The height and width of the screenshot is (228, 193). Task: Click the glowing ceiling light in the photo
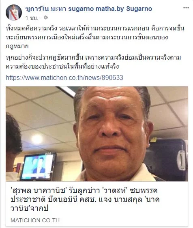pos(37,139)
